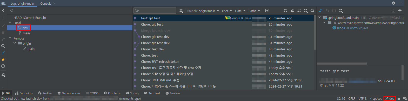Open the Paths filter dropdown
The image size is (408, 101).
tap(254, 11)
